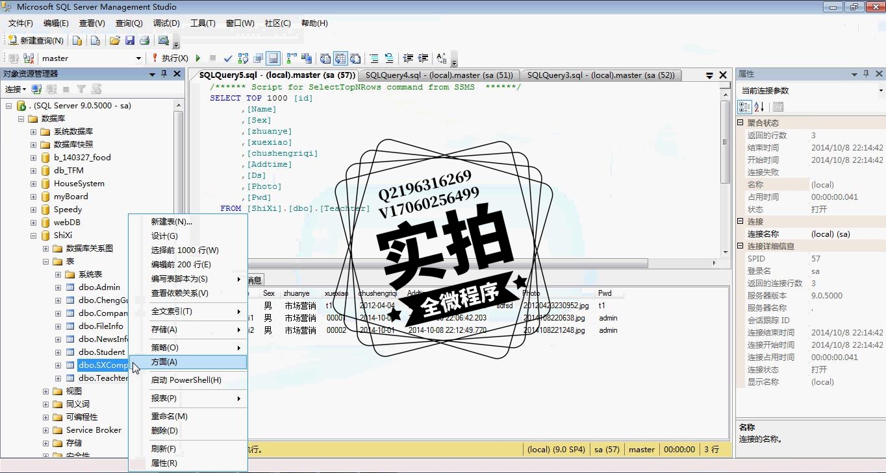Viewport: 886px width, 473px height.
Task: Click the alphabetical sort icon in 属性 panel
Action: tap(758, 107)
